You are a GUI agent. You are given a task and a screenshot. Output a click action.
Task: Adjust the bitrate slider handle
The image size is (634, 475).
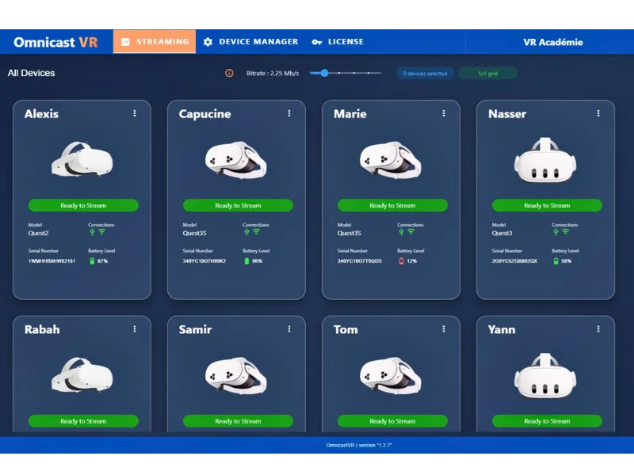[x=324, y=73]
